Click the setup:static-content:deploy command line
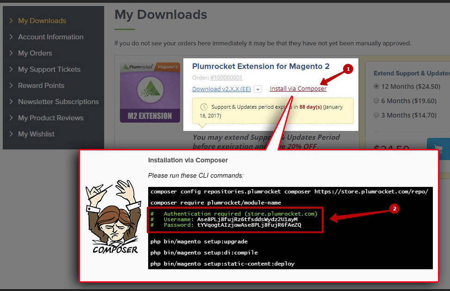Image resolution: width=450 pixels, height=291 pixels. tap(222, 264)
